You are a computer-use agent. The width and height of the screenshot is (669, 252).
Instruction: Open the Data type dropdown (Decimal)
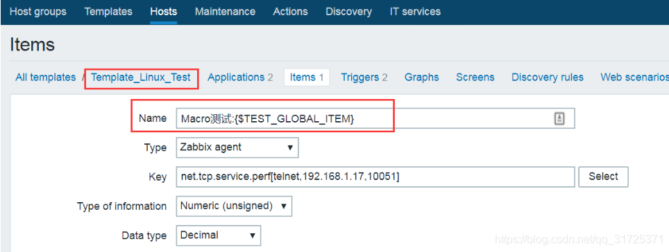pyautogui.click(x=219, y=235)
